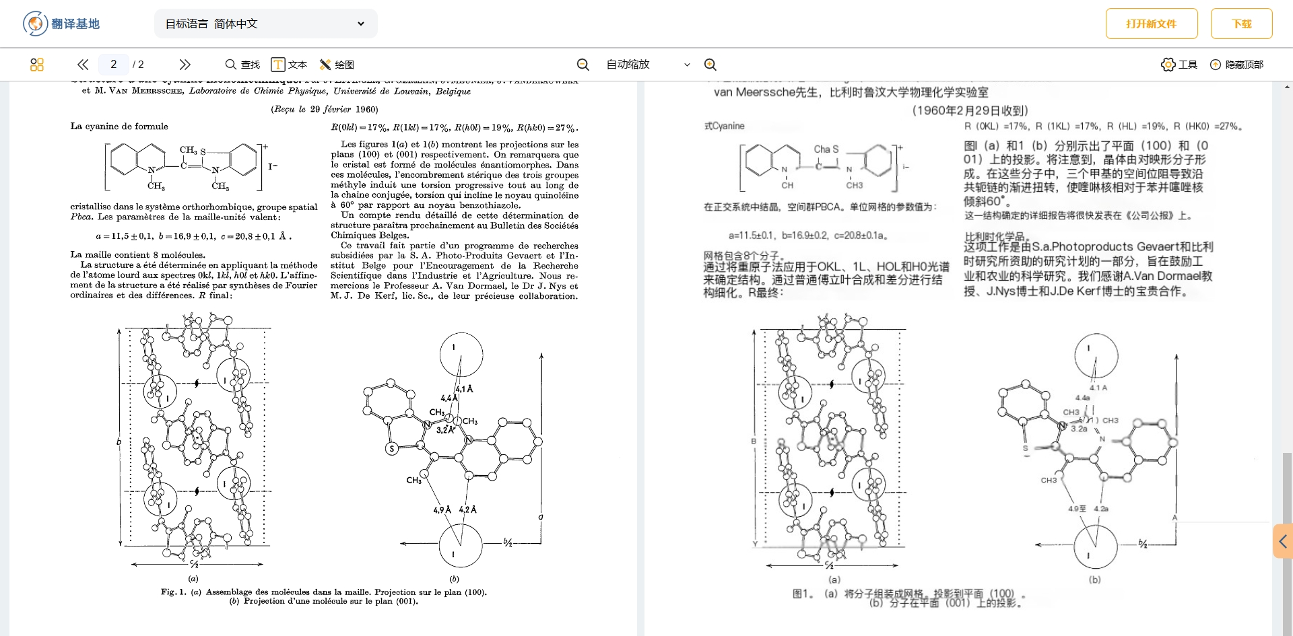Click 'La cyanine de formule' heading text
Viewport: 1293px width, 636px height.
click(119, 126)
